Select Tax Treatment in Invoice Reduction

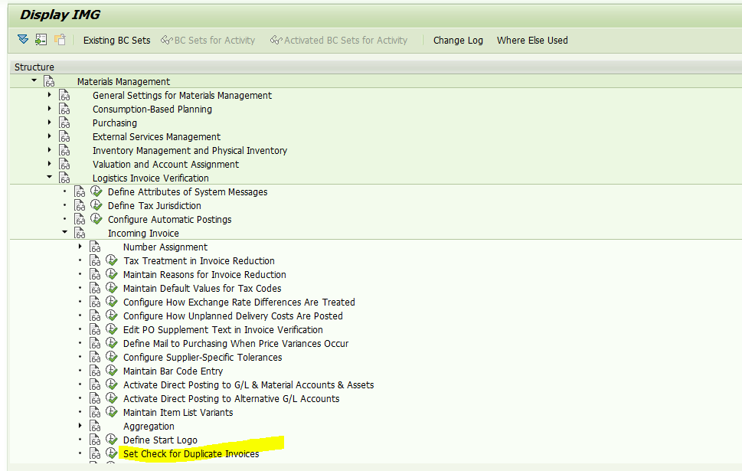[198, 260]
